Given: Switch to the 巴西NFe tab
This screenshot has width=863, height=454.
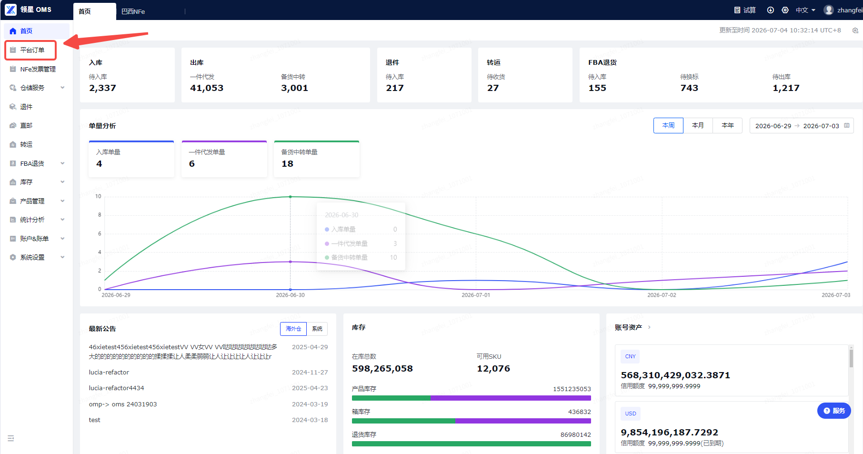Looking at the screenshot, I should pos(133,11).
